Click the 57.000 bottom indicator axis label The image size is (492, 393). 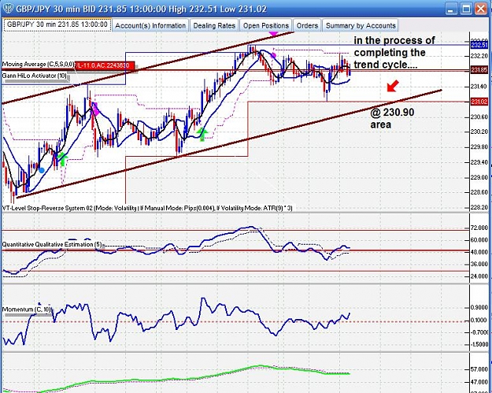pos(480,369)
